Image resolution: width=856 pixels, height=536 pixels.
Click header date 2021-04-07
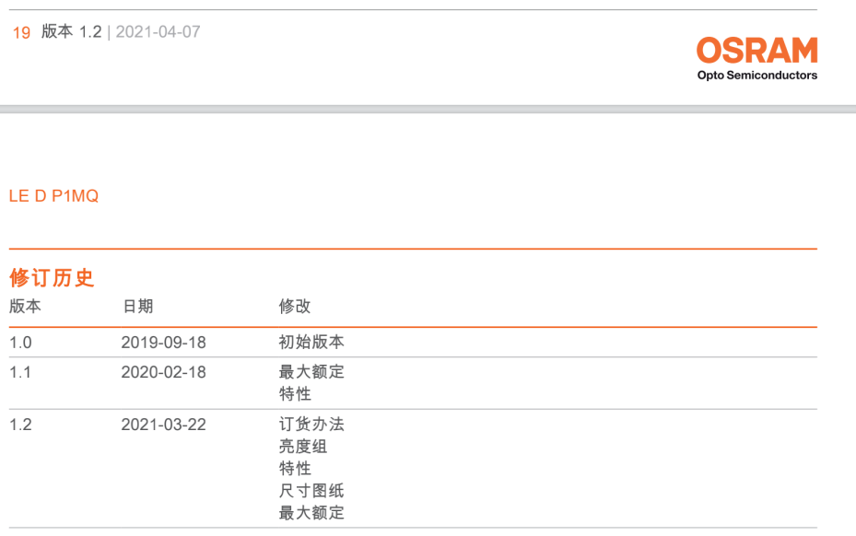[x=158, y=31]
